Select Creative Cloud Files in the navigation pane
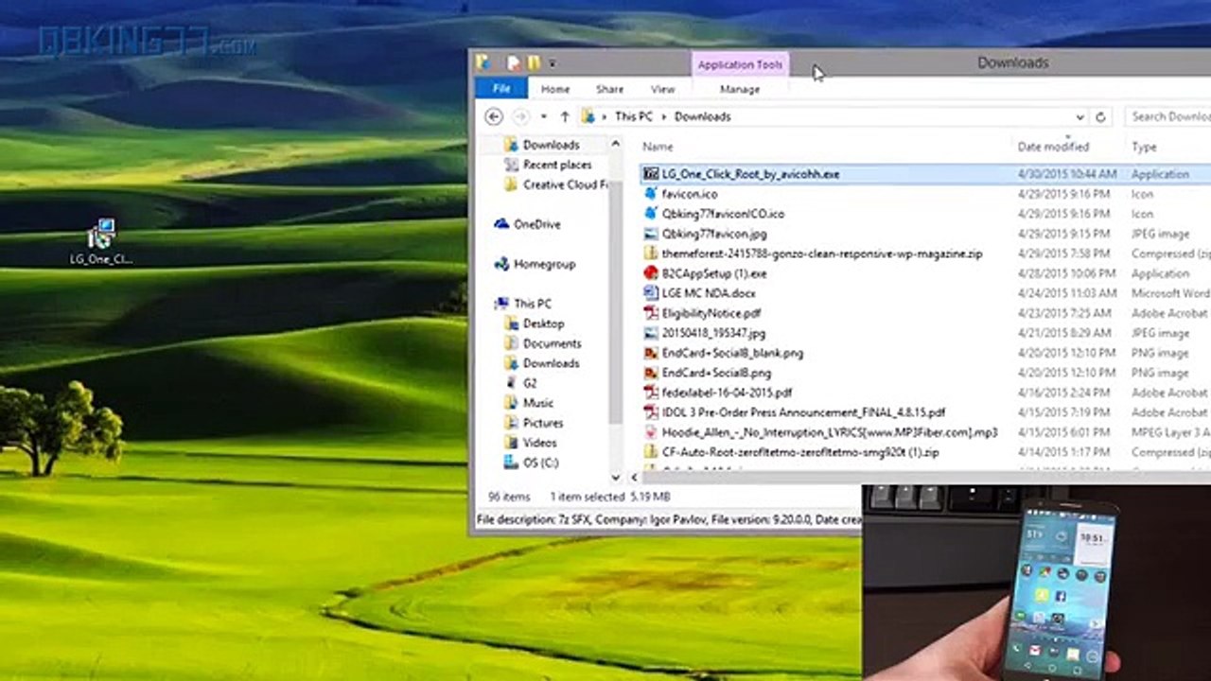 pos(556,184)
